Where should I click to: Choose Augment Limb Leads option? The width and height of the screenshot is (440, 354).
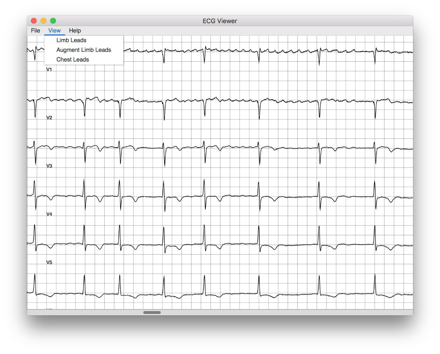(x=84, y=50)
